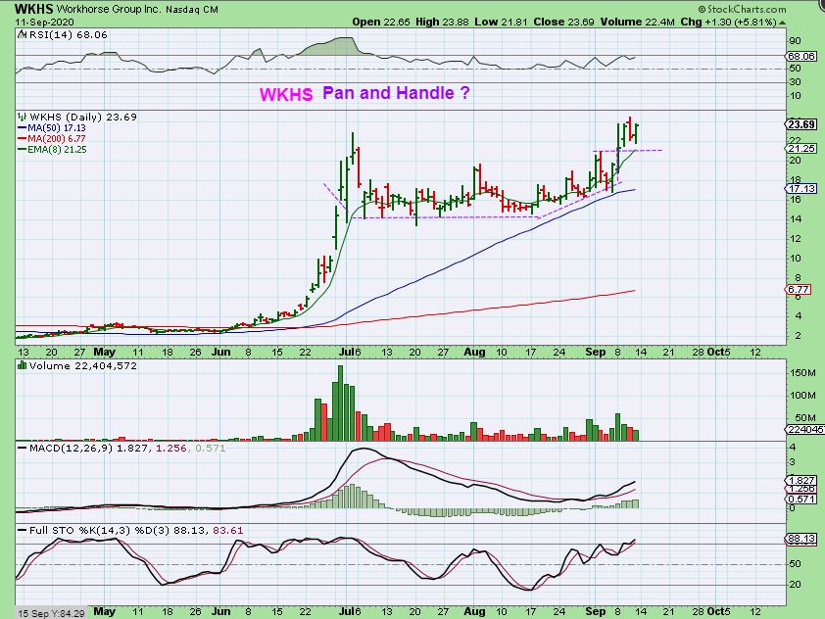Viewport: 825px width, 619px height.
Task: Click the Volume 22,404,572 panel label
Action: click(x=82, y=365)
